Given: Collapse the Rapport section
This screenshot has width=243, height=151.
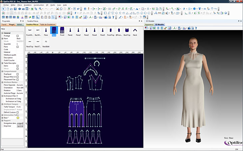Looking at the screenshot, I should point(2,120).
